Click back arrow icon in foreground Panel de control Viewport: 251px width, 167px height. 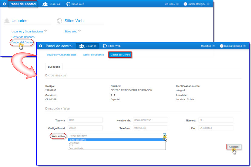click(x=41, y=46)
